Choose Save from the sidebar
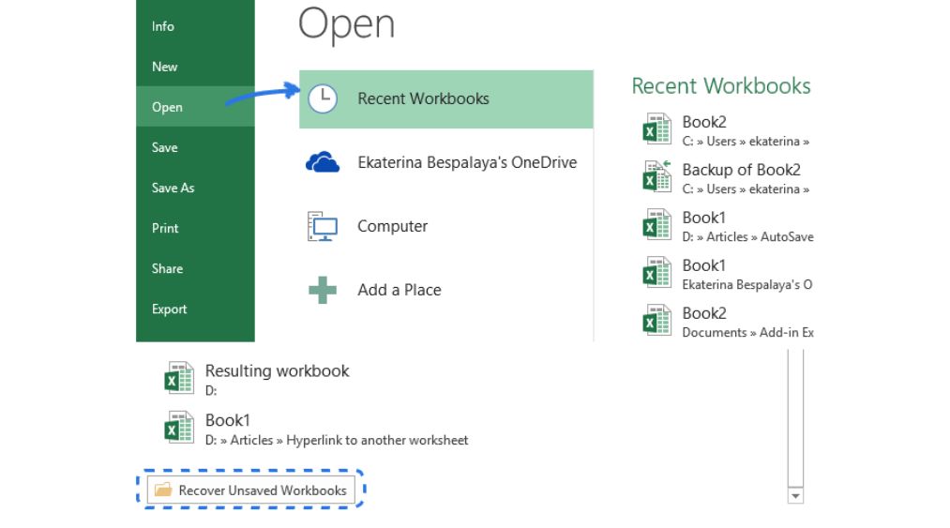950x528 pixels. point(195,147)
